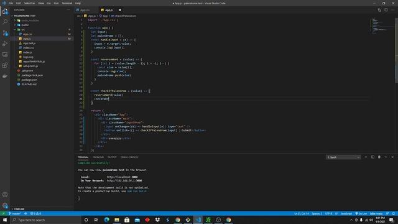
Task: Open .gitignore in file tree
Action: tap(42, 70)
